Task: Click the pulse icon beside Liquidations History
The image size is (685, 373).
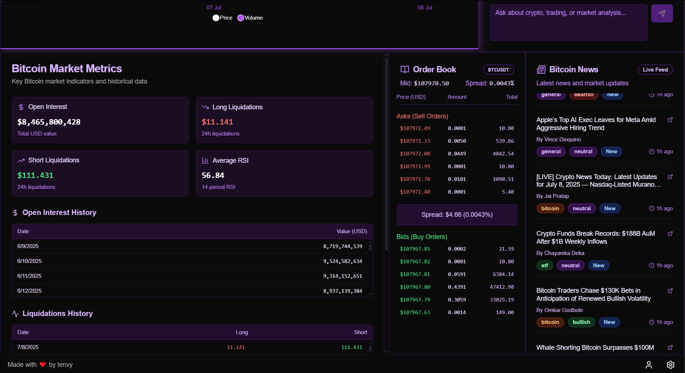Action: click(x=15, y=314)
